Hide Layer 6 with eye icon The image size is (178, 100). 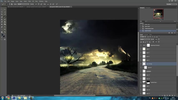pos(141,56)
